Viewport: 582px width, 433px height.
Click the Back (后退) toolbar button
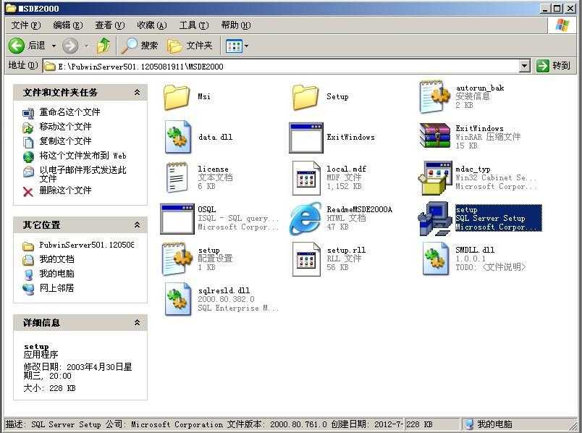pos(27,46)
